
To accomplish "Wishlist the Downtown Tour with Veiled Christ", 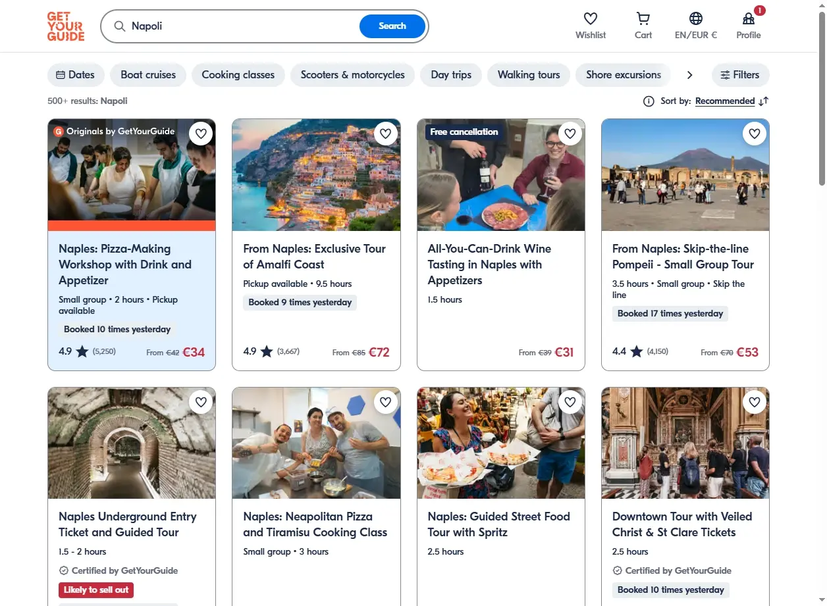I will pyautogui.click(x=755, y=402).
